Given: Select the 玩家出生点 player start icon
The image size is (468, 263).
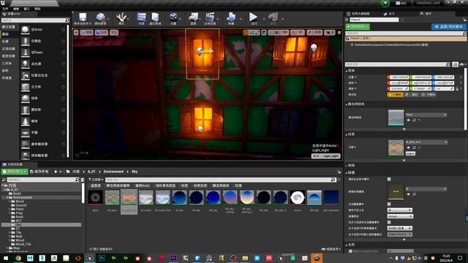Looking at the screenshot, I should [26, 75].
